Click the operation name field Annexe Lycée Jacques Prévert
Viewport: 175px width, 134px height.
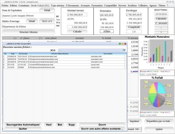(28, 16)
